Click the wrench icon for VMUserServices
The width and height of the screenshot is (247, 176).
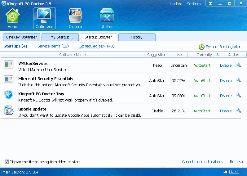pos(239,65)
